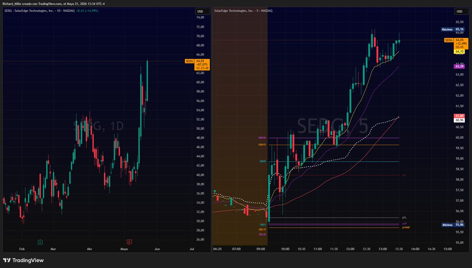This screenshot has height=268, width=472.
Task: Click the Richard_Mille creado con TradingView.com header
Action: click(x=54, y=3)
